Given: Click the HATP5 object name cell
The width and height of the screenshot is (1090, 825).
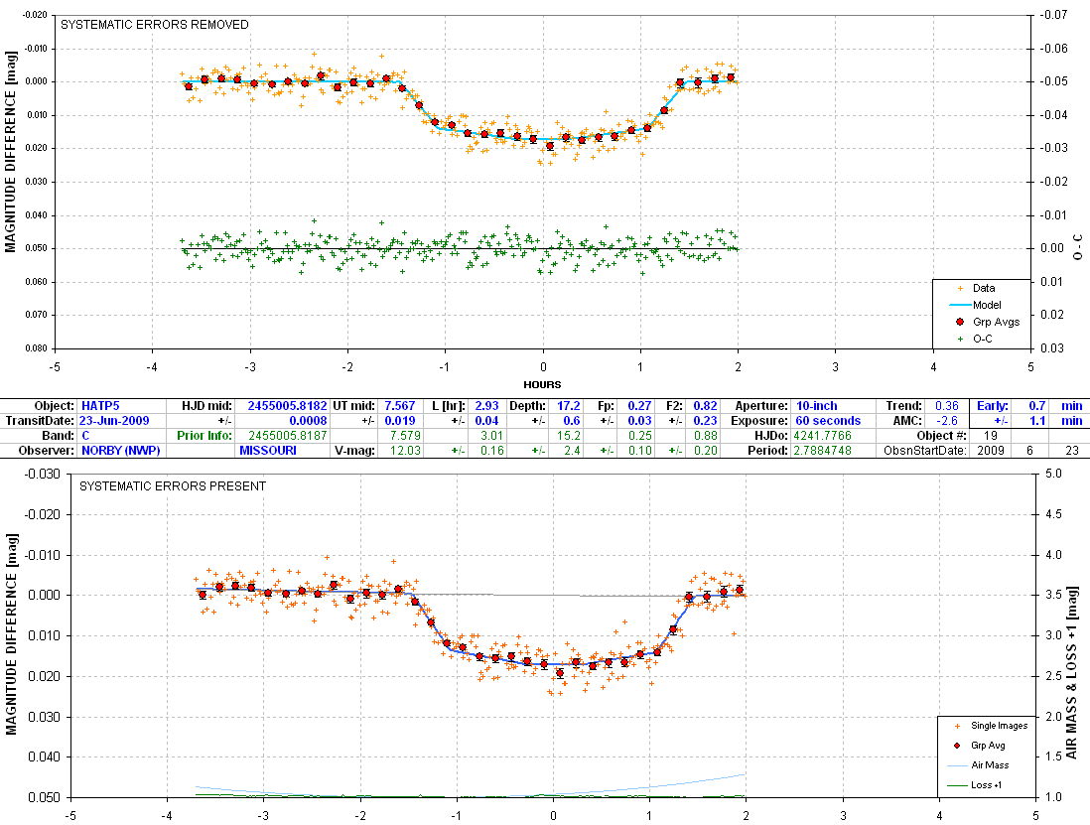Looking at the screenshot, I should tap(97, 406).
